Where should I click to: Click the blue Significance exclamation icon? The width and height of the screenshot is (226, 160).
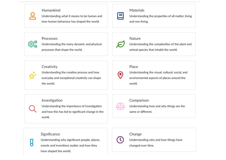pos(32,142)
